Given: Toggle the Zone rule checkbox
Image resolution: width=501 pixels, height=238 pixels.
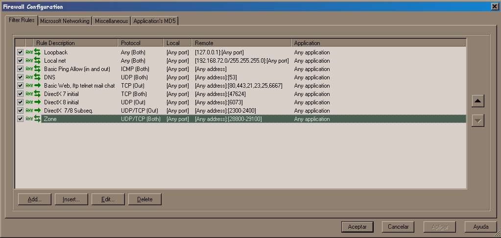Looking at the screenshot, I should pos(20,119).
